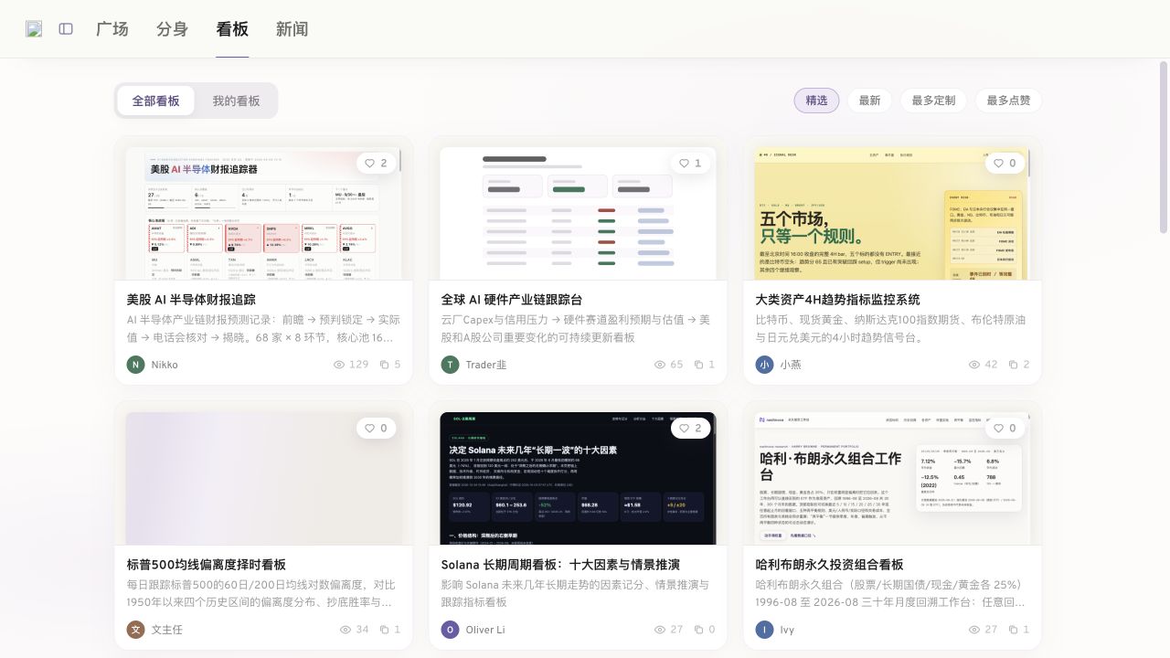Select the 精选 filter
1170x658 pixels.
coord(816,101)
